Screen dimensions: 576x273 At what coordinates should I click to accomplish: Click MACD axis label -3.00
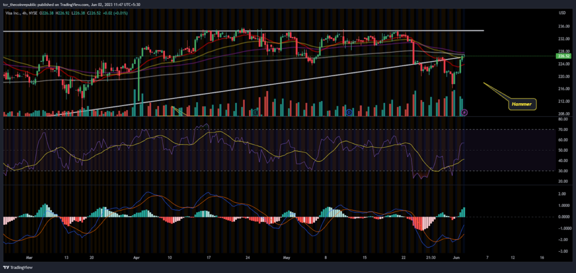[562, 252]
